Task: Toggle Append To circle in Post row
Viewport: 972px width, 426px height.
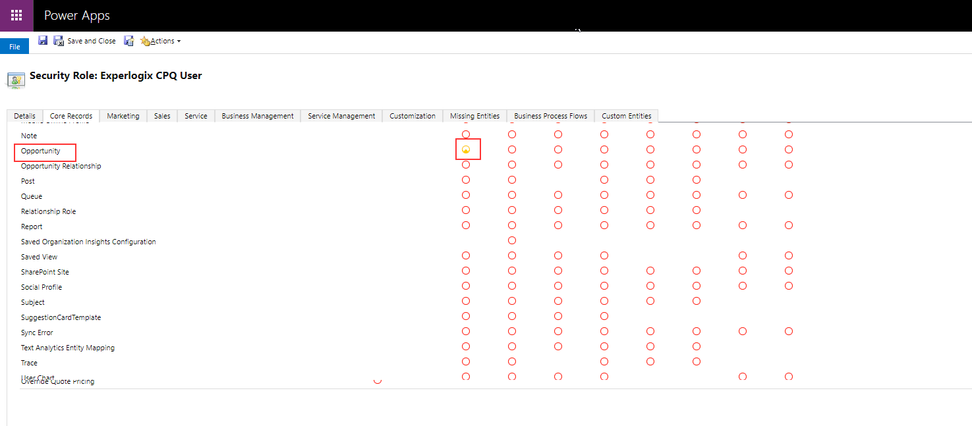Action: point(697,180)
